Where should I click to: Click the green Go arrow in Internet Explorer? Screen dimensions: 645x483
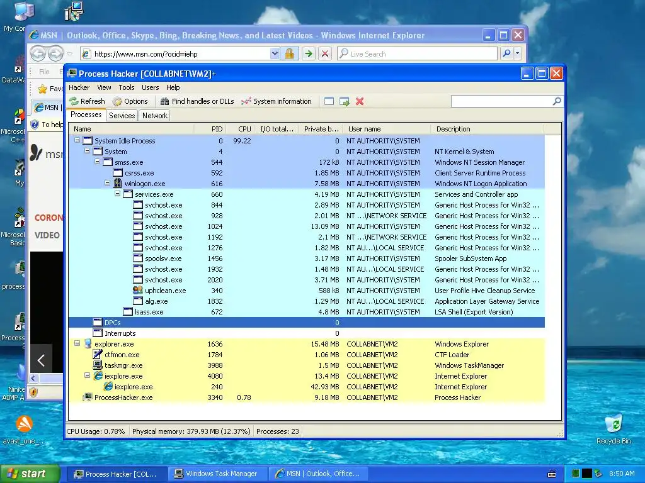pos(309,54)
